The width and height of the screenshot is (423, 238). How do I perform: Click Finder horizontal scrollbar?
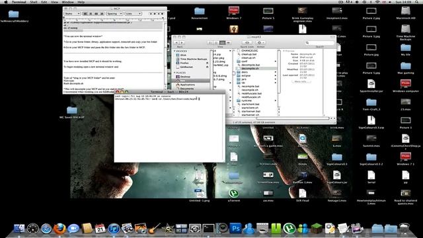293,118
